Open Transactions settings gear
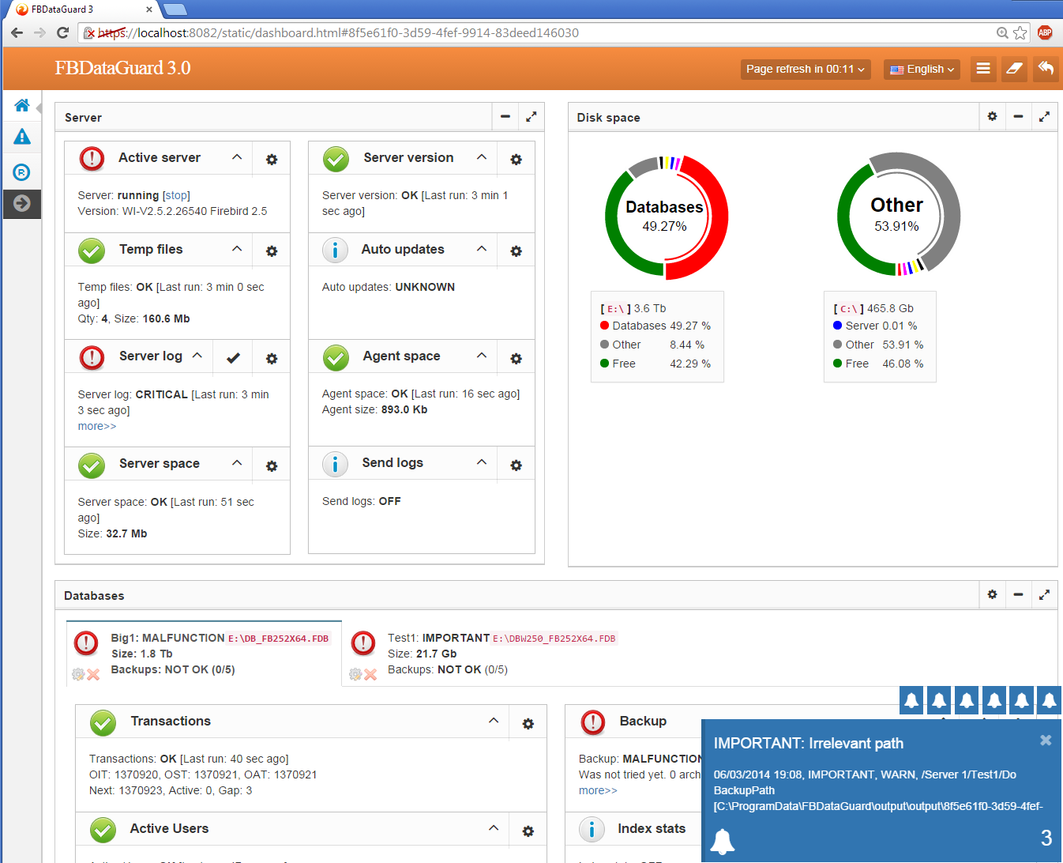Viewport: 1063px width, 863px height. tap(528, 724)
